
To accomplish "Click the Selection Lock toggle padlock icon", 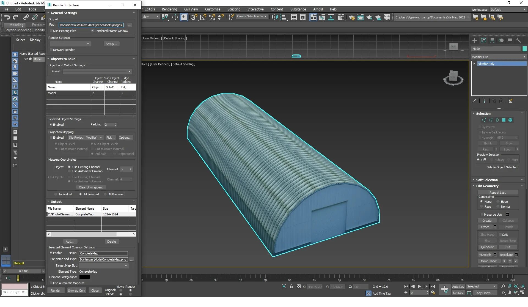I will pos(291,287).
